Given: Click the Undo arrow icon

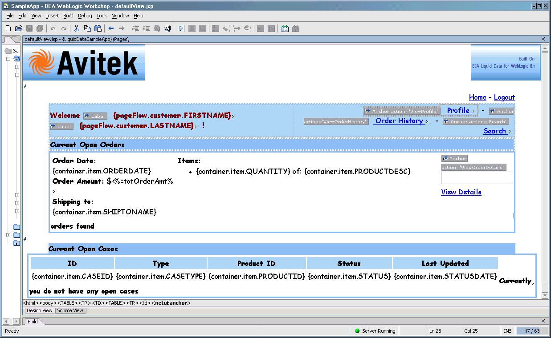Looking at the screenshot, I should pyautogui.click(x=53, y=28).
